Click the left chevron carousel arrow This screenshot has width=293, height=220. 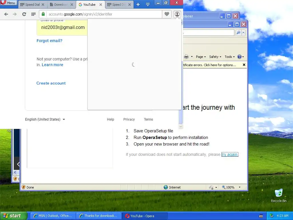click(18, 164)
